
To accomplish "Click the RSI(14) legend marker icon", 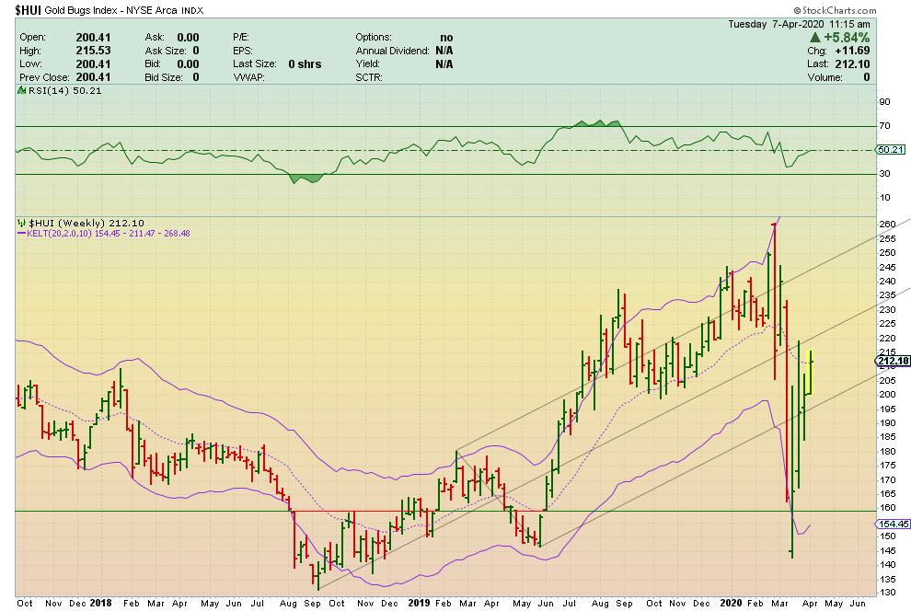I will (21, 90).
